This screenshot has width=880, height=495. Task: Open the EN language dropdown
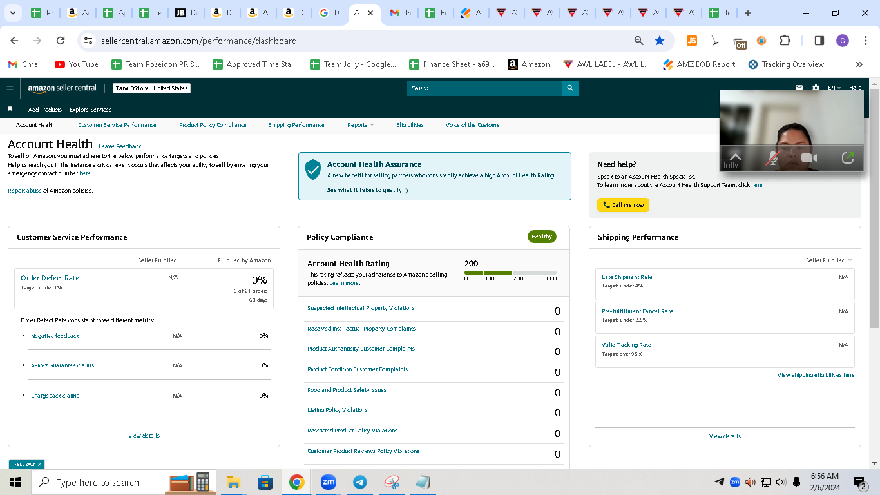pos(834,88)
